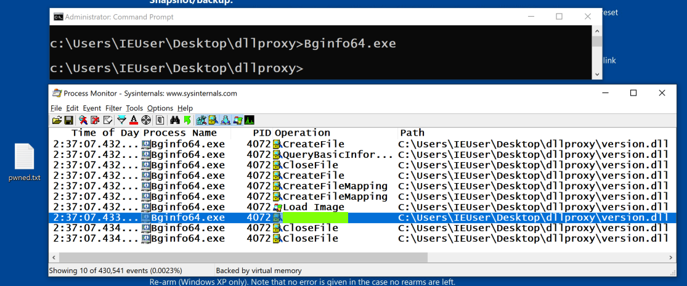This screenshot has height=286, width=687.
Task: Click the highlighted 2:37:07.433 timestamp cell
Action: coord(95,218)
